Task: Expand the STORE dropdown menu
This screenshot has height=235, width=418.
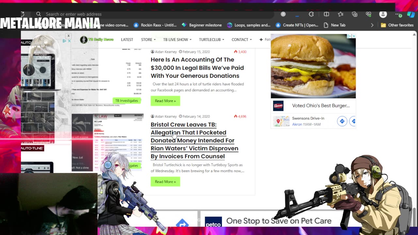Action: [x=148, y=39]
